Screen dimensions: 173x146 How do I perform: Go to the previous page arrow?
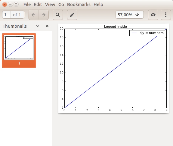click(x=33, y=15)
